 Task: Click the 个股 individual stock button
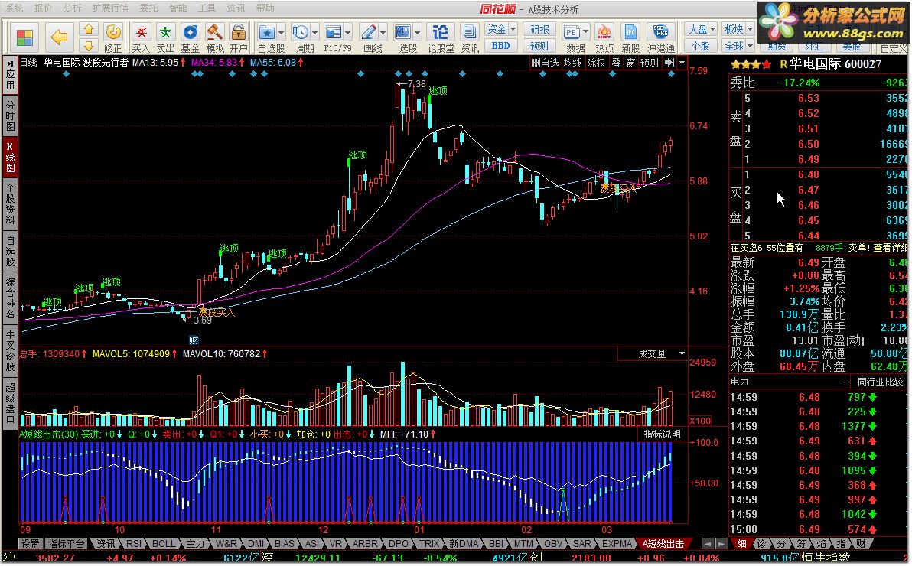tap(701, 45)
